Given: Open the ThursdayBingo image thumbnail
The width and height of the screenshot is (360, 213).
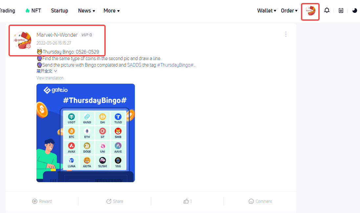Looking at the screenshot, I should click(x=86, y=133).
